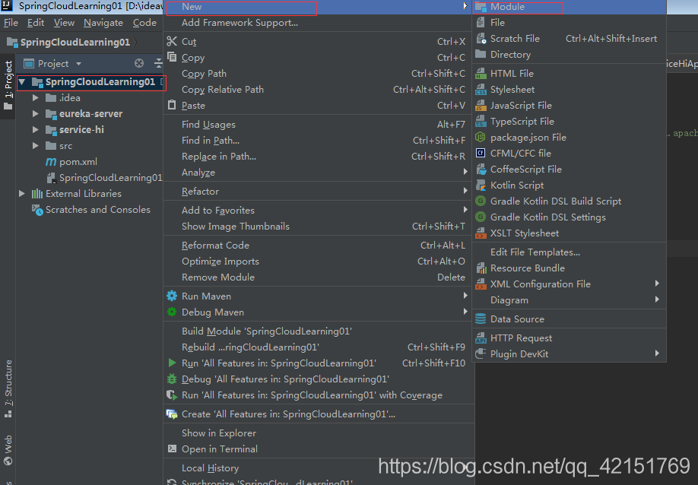Expand the service-hi module

point(35,130)
